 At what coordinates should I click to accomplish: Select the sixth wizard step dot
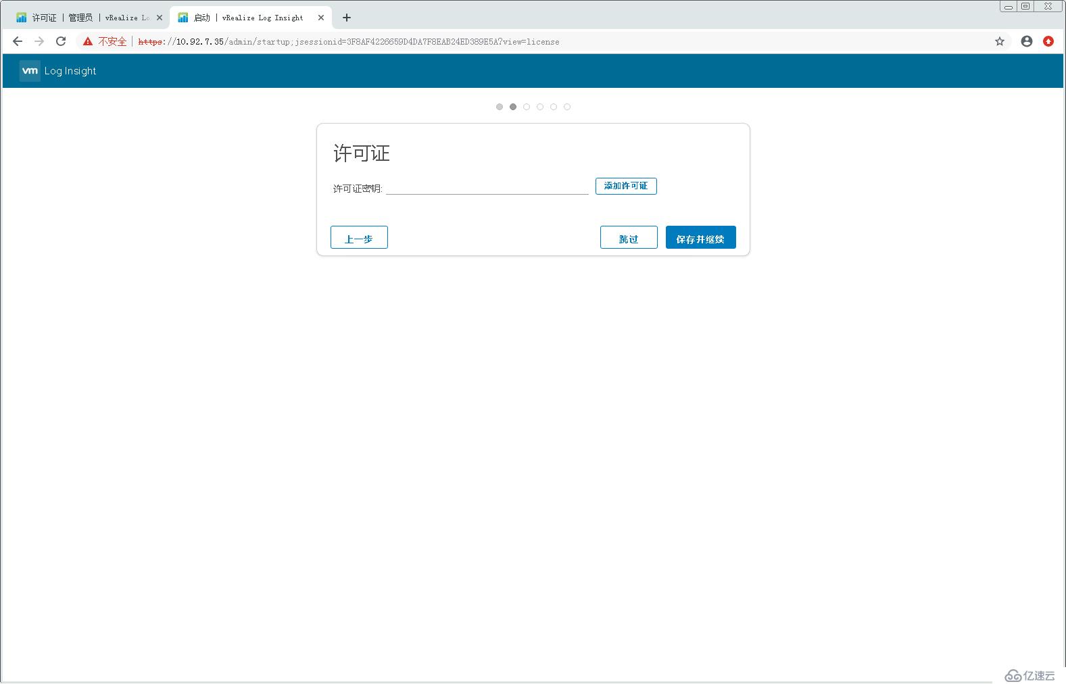click(567, 107)
